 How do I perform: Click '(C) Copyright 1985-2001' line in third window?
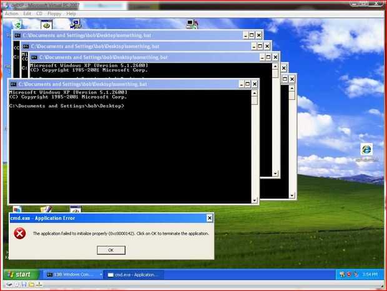(89, 70)
